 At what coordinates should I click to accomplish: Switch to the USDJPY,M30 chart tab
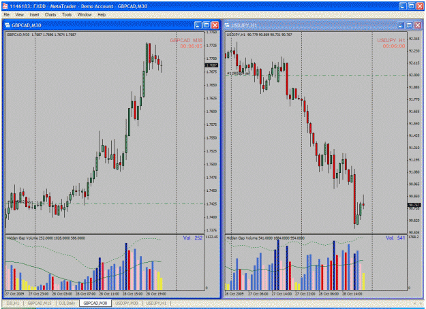[127, 303]
